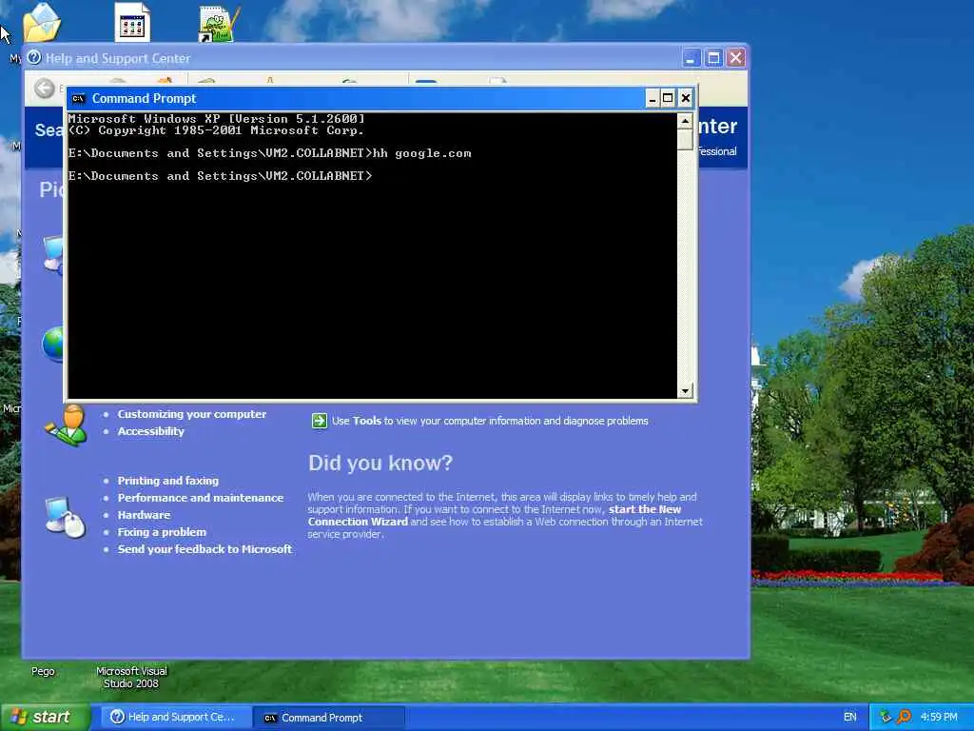Click the Command Prompt scrollbar up arrow
974x731 pixels.
pyautogui.click(x=685, y=121)
